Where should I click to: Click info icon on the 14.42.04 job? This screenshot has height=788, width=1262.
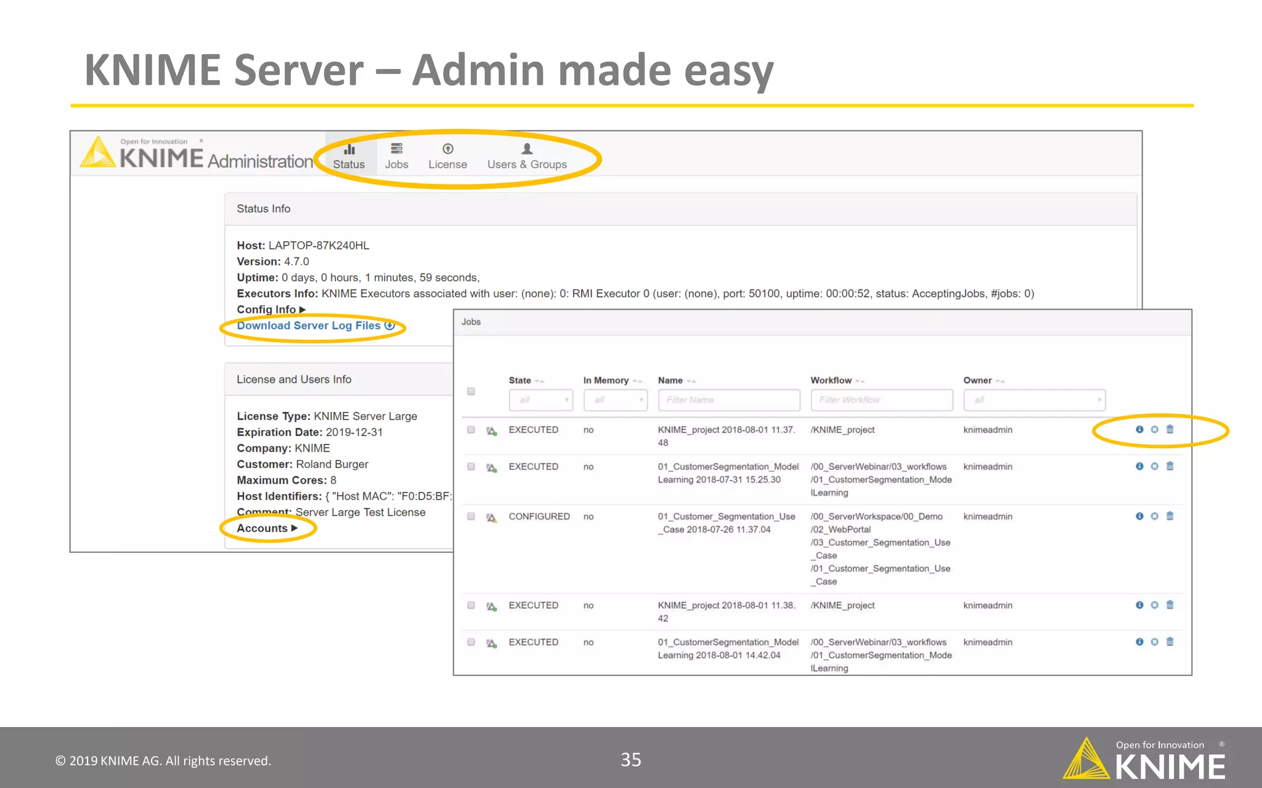pos(1139,641)
